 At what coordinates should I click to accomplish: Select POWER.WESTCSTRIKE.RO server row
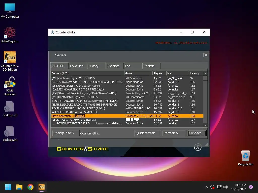pyautogui.click(x=127, y=123)
